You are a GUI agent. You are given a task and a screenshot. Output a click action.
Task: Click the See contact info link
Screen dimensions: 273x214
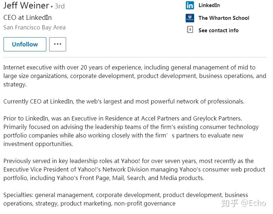[218, 30]
